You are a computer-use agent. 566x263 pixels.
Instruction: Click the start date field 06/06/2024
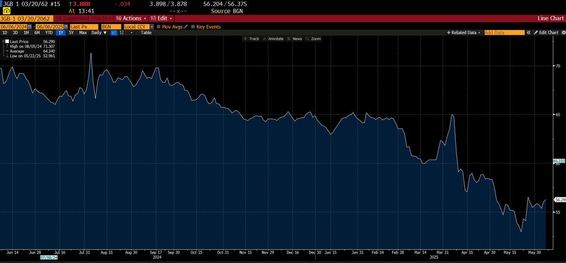[x=14, y=27]
